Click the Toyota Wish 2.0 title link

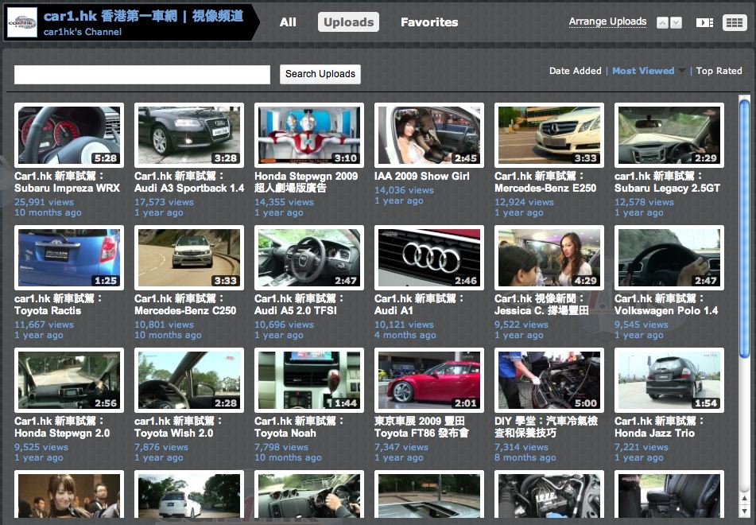coord(178,427)
